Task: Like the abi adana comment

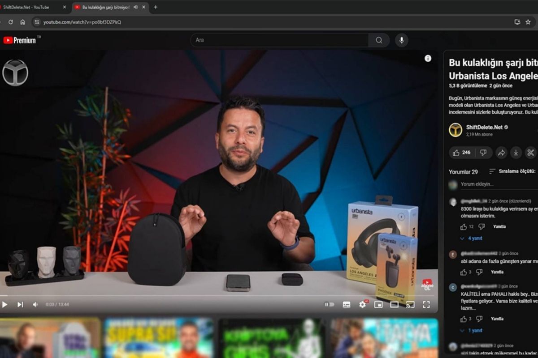Action: [x=464, y=272]
